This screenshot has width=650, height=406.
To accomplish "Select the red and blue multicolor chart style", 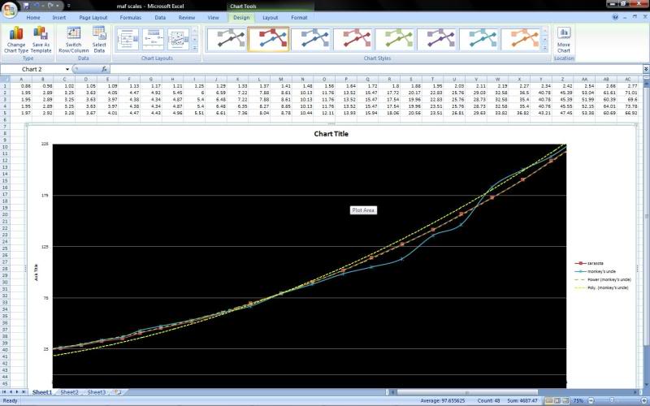I will pyautogui.click(x=268, y=39).
